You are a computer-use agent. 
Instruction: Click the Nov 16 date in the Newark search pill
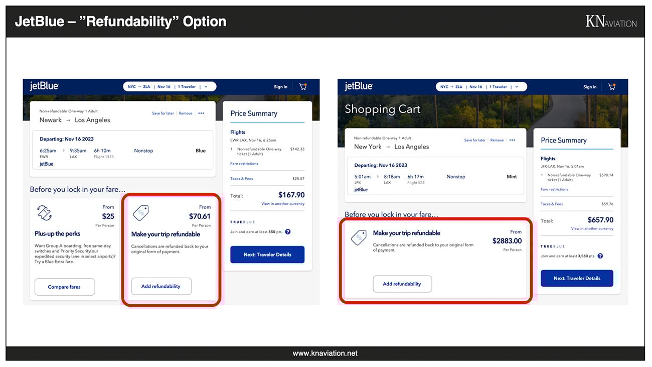tap(164, 87)
